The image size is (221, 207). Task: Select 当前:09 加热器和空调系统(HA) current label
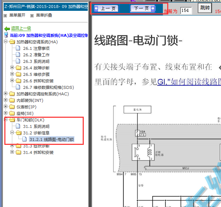tap(49, 35)
